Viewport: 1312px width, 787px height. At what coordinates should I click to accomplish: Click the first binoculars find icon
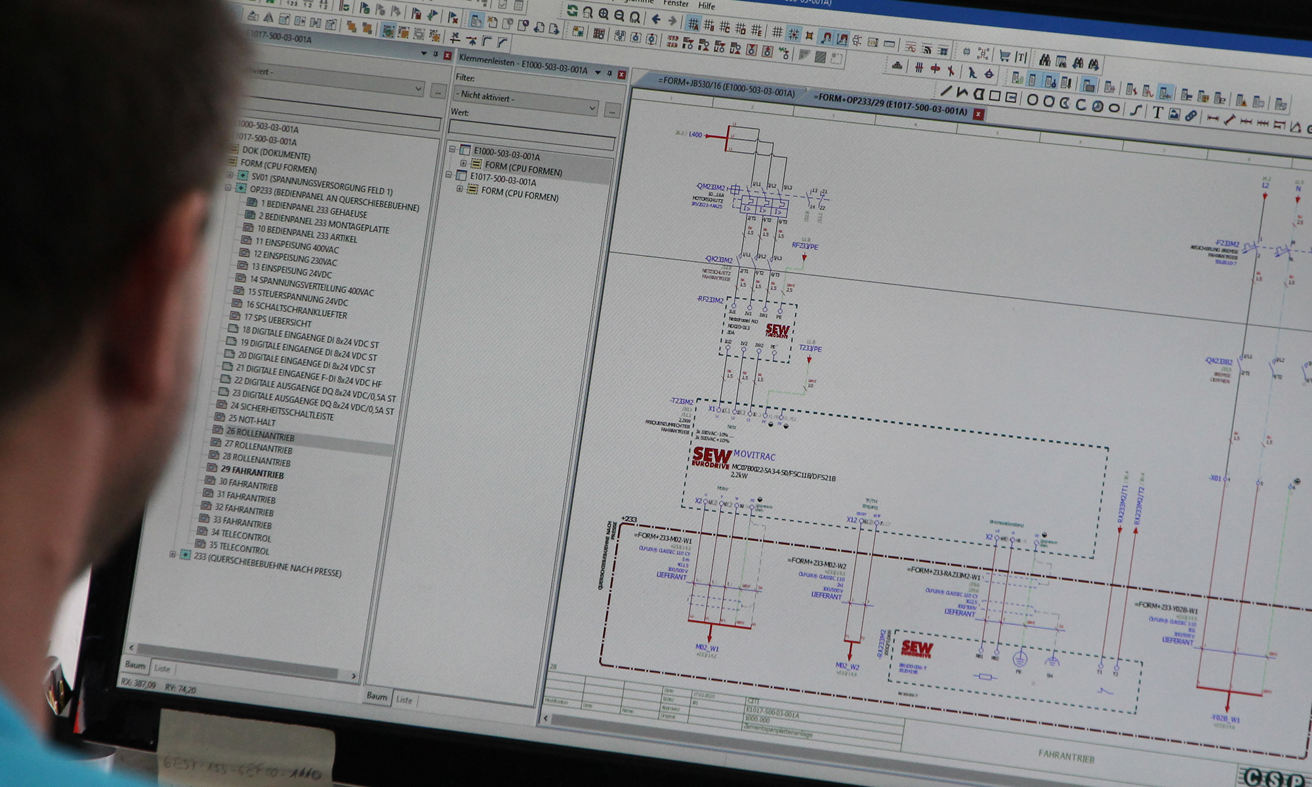pos(1045,60)
